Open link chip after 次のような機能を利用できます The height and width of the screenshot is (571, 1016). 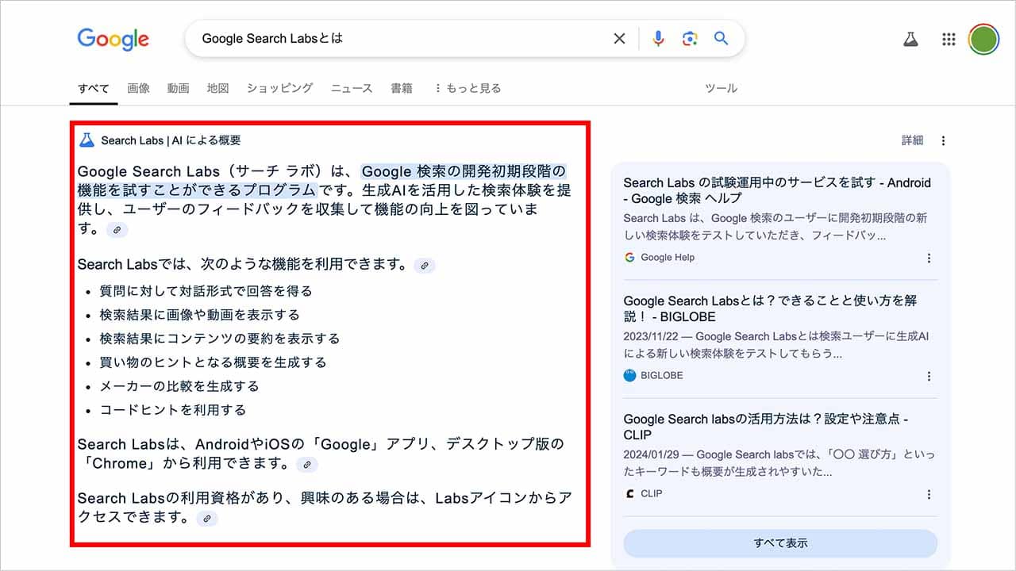click(425, 266)
